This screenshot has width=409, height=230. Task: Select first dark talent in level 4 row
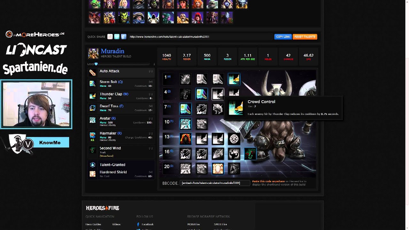tap(185, 94)
